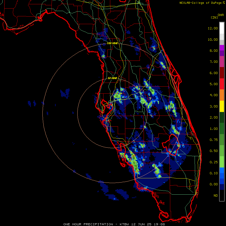The image size is (226, 226).
Task: Click the 0.25 legend value
Action: (x=214, y=162)
